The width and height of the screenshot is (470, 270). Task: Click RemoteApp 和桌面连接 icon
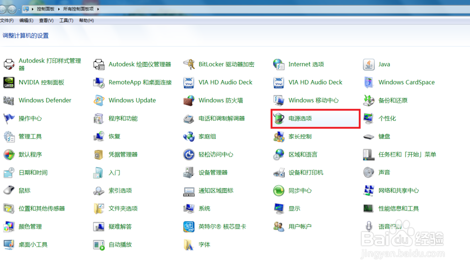tap(99, 82)
